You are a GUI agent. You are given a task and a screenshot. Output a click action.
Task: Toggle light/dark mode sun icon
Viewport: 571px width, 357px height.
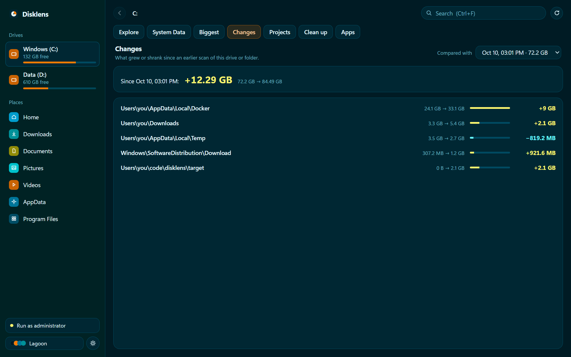93,343
